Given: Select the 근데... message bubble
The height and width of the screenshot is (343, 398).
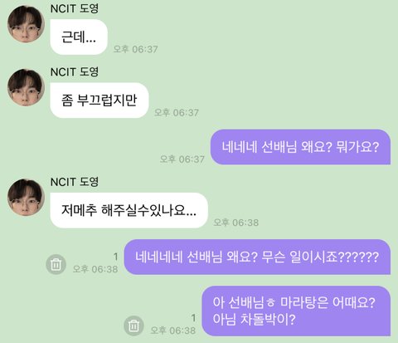Looking at the screenshot, I should pyautogui.click(x=79, y=37).
